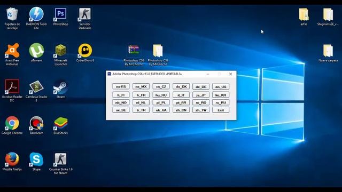
Task: Choose the nb_NO language button
Action: pos(121,102)
